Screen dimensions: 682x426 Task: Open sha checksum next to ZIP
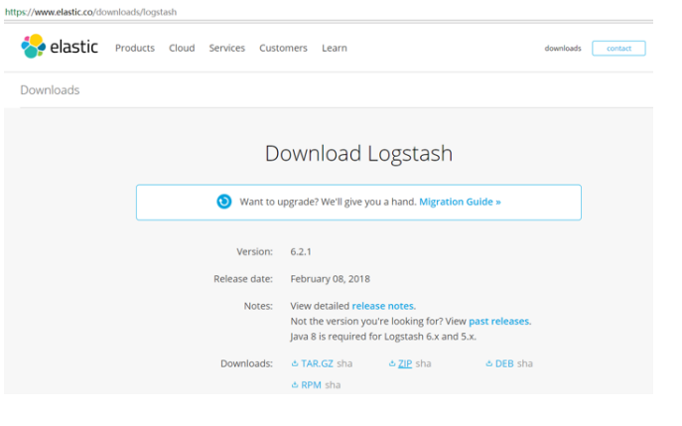click(424, 363)
